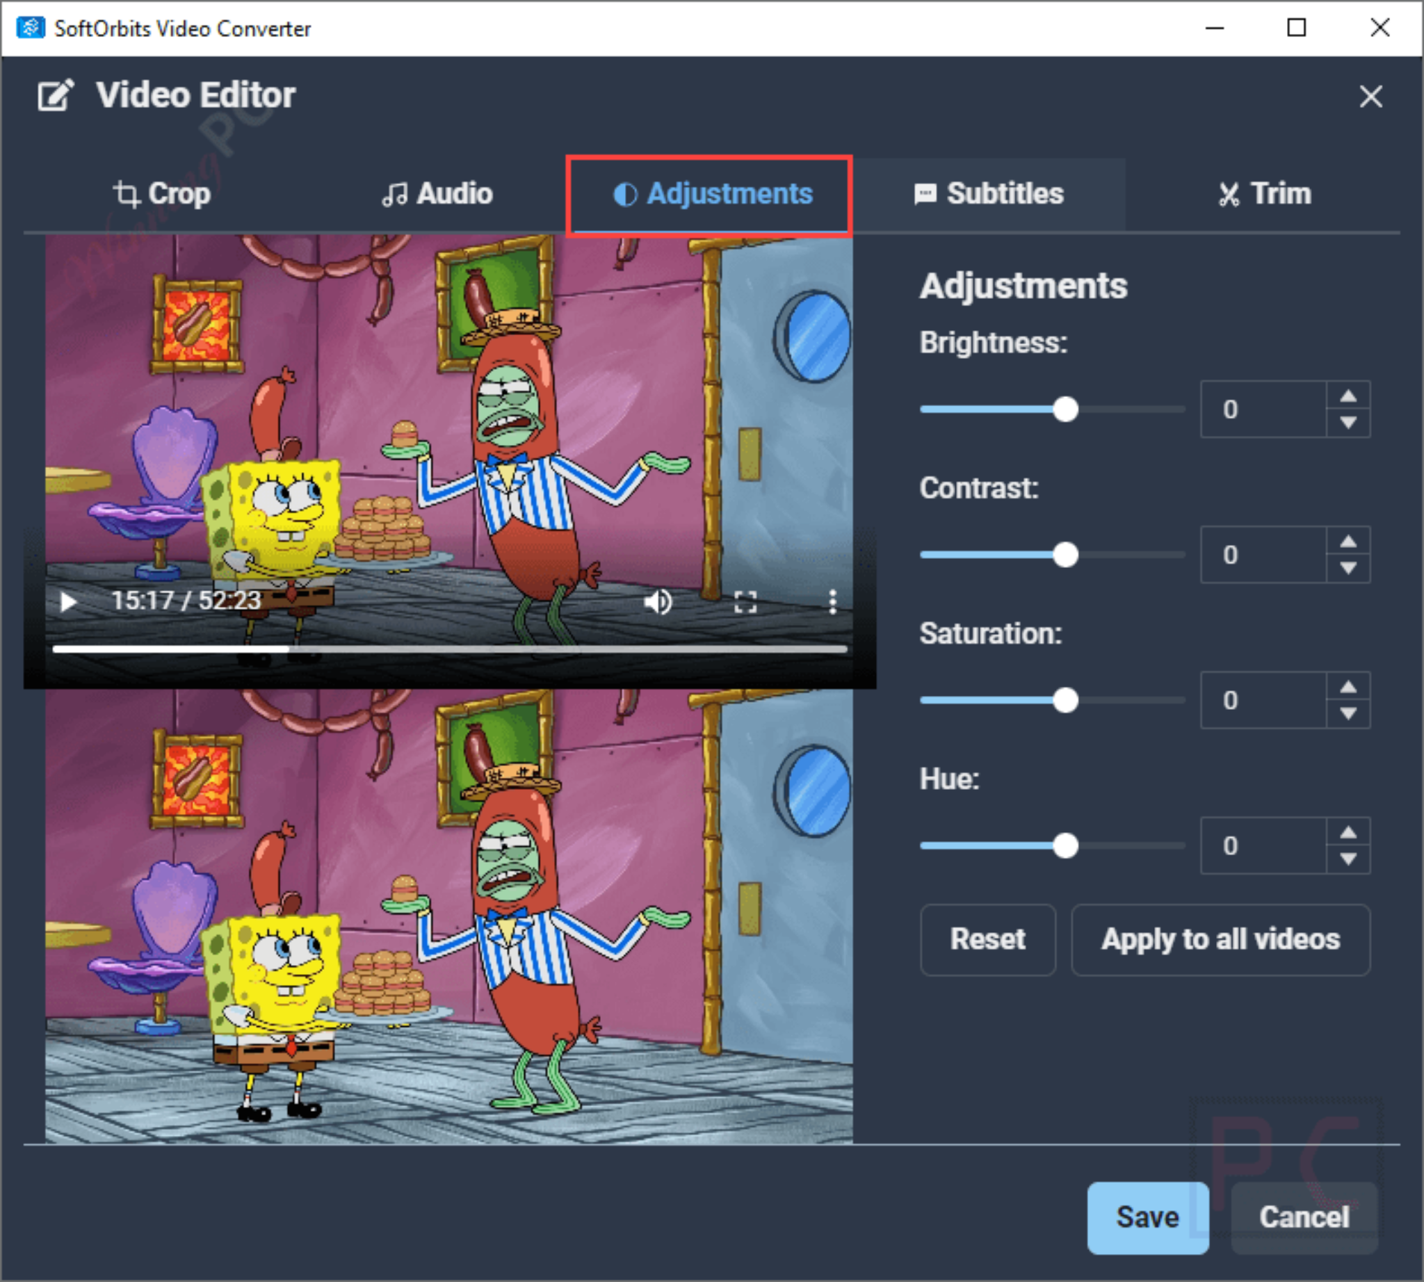
Task: Click Apply to all videos
Action: click(1220, 940)
